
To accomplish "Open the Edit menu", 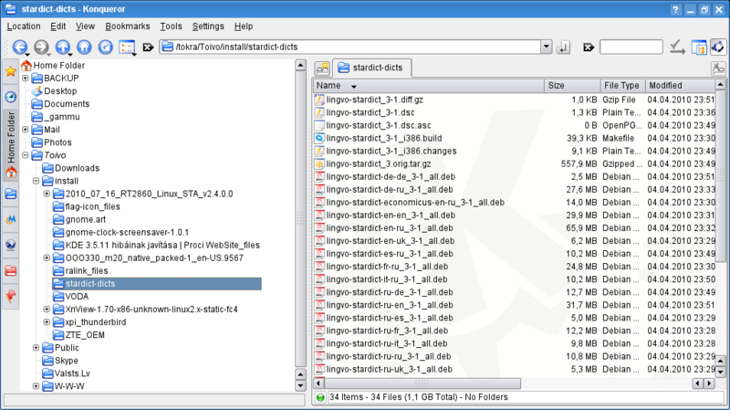I will tap(58, 26).
